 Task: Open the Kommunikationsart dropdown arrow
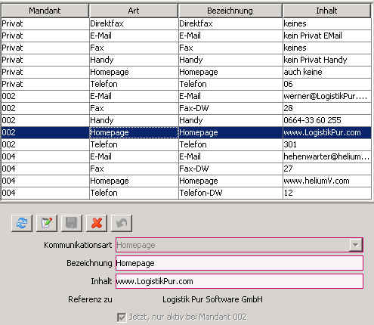355,245
